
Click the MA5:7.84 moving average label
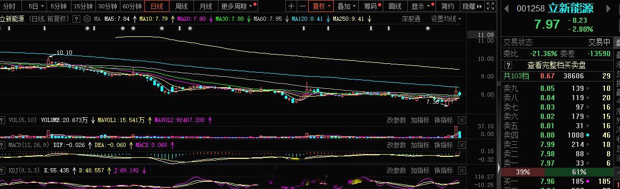tap(117, 19)
